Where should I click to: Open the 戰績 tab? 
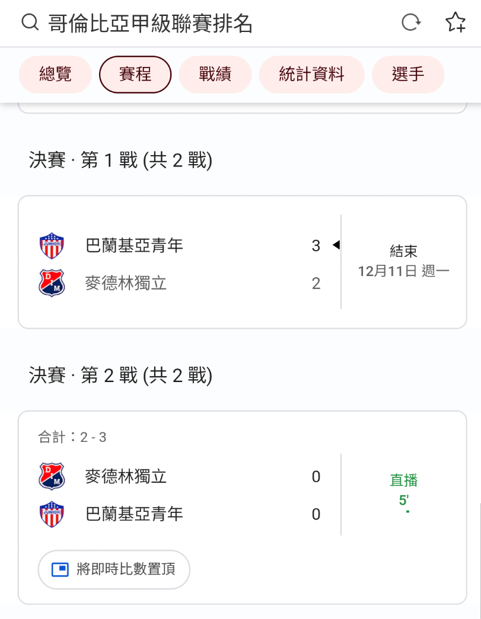[x=215, y=75]
